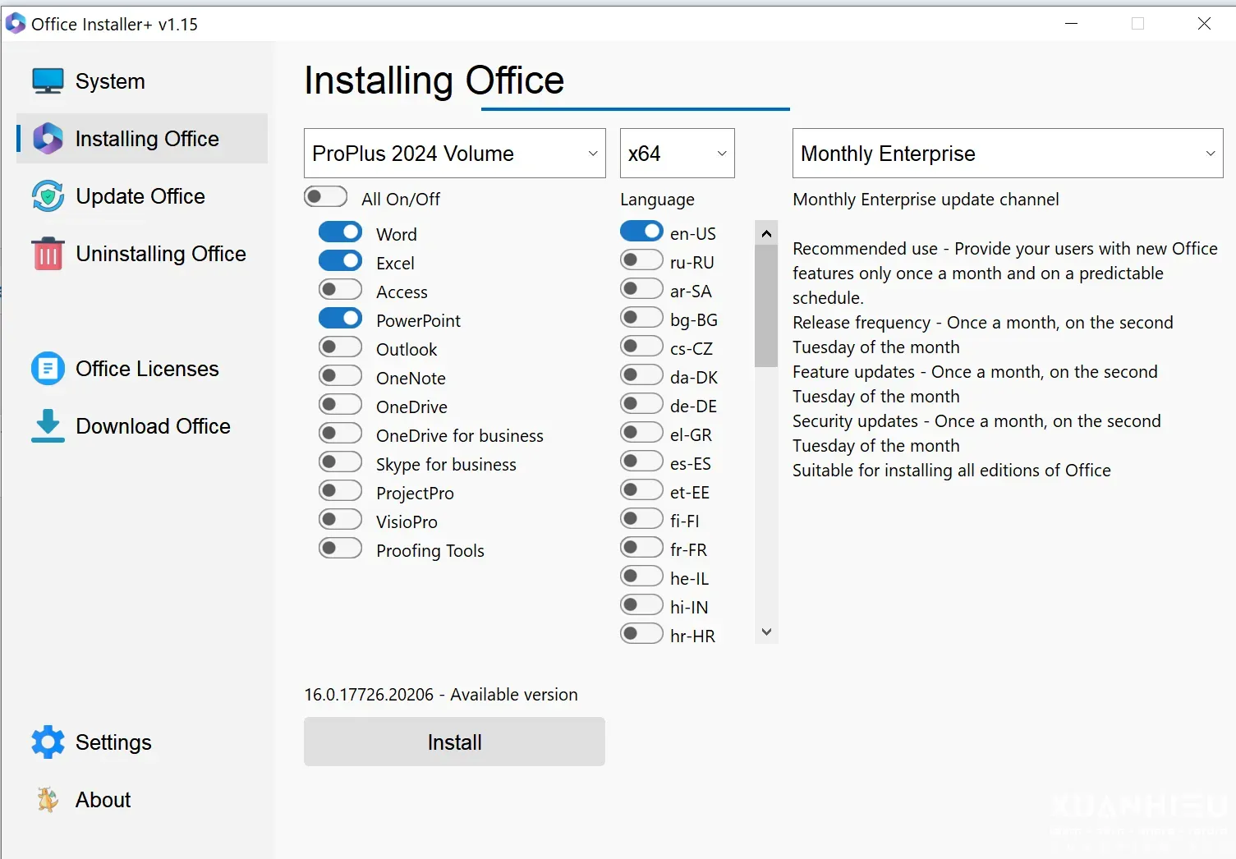This screenshot has width=1236, height=859.
Task: Enable the et-EE language toggle
Action: (641, 490)
